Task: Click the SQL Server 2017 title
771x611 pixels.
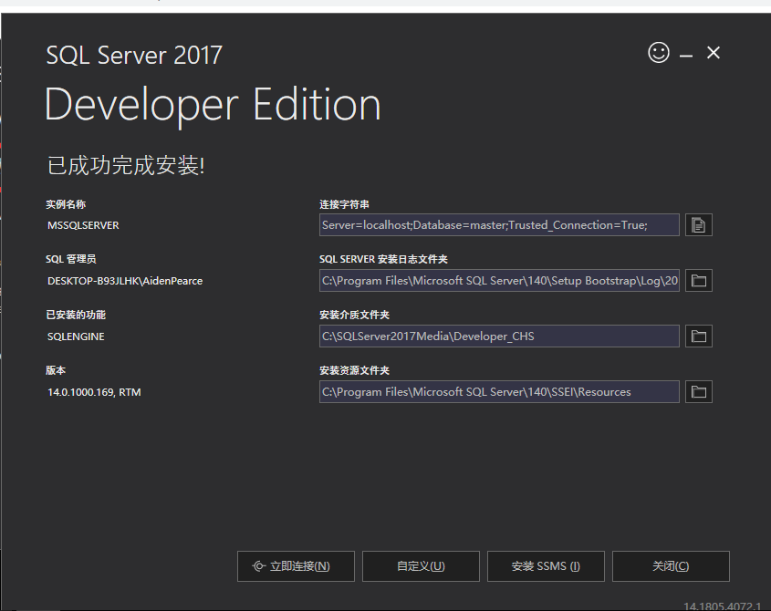Action: click(x=134, y=55)
